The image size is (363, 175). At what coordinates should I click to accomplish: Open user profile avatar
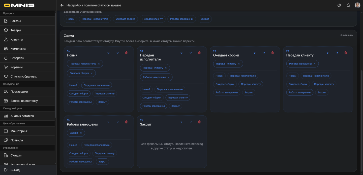pyautogui.click(x=357, y=5)
